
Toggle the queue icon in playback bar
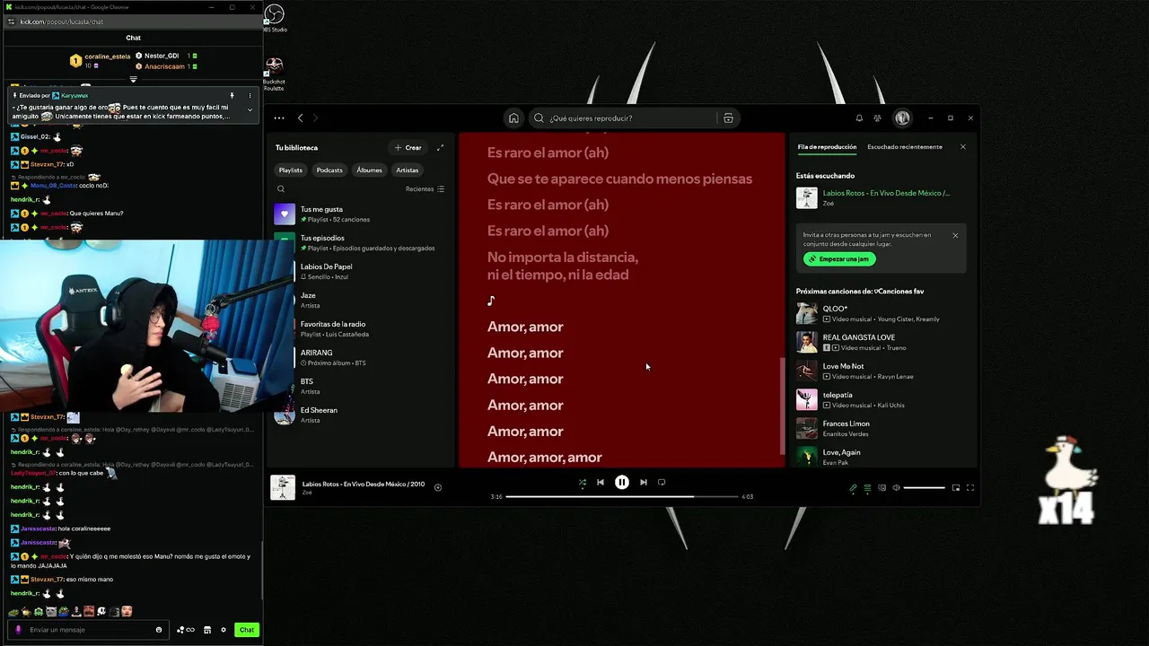[867, 488]
